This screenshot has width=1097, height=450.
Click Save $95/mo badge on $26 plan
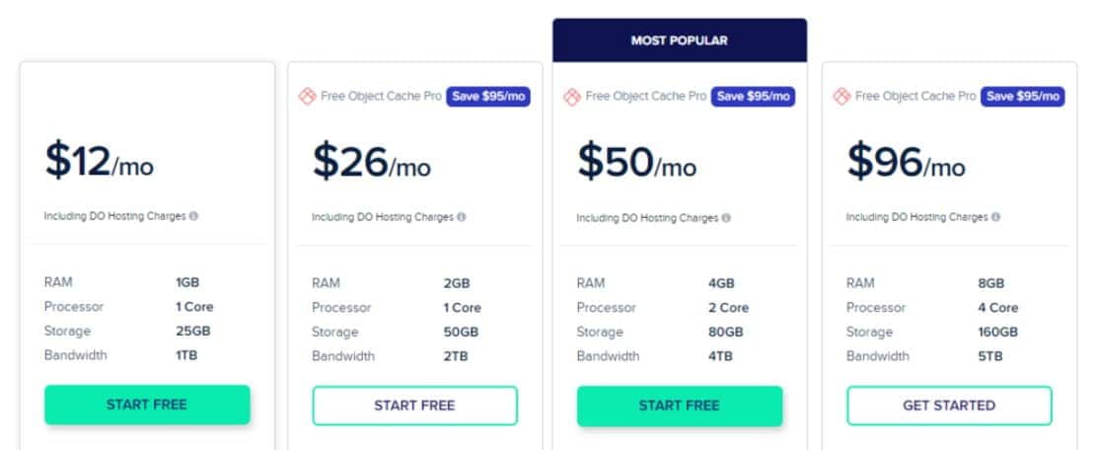[488, 97]
